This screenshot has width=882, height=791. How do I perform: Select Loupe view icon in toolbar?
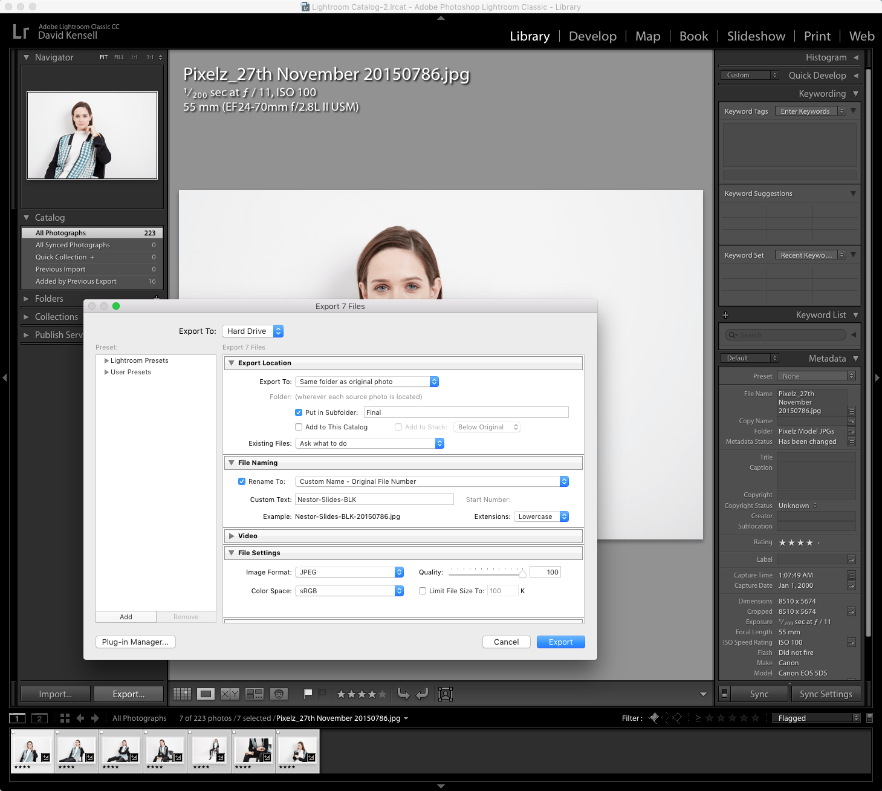pyautogui.click(x=206, y=694)
